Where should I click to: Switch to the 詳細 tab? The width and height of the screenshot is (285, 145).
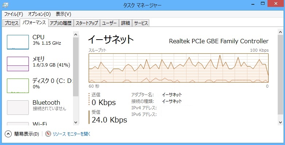[126, 23]
